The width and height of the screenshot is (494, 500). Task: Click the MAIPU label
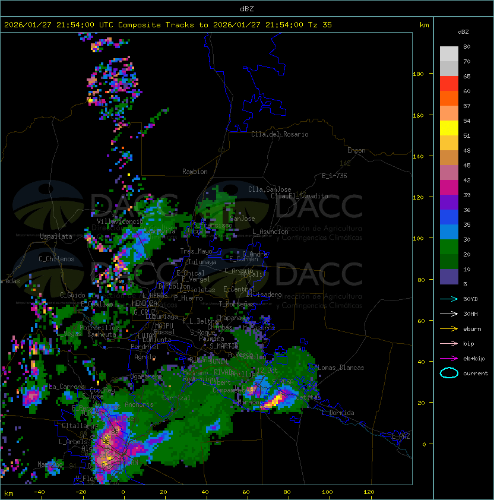pyautogui.click(x=164, y=325)
